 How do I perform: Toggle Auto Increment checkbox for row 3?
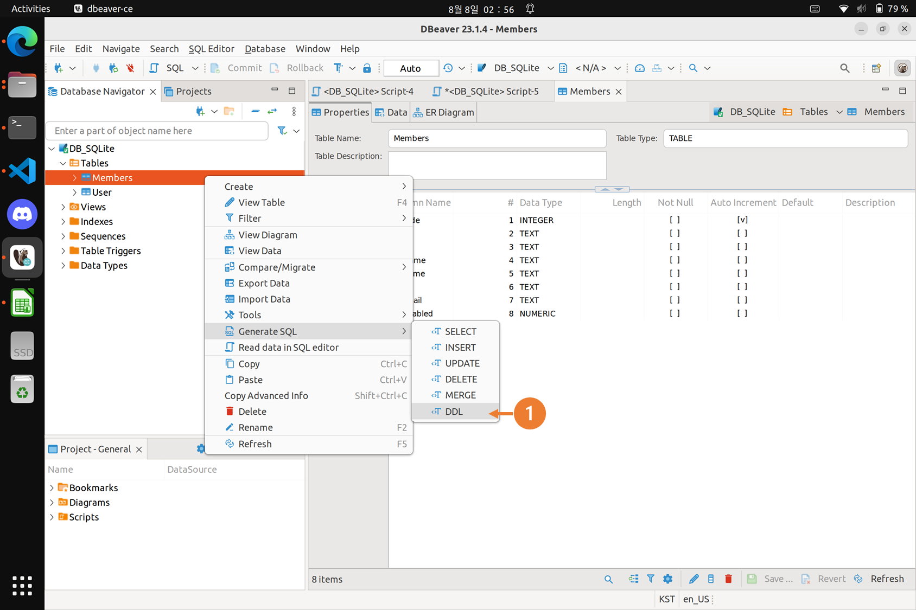[x=742, y=247]
